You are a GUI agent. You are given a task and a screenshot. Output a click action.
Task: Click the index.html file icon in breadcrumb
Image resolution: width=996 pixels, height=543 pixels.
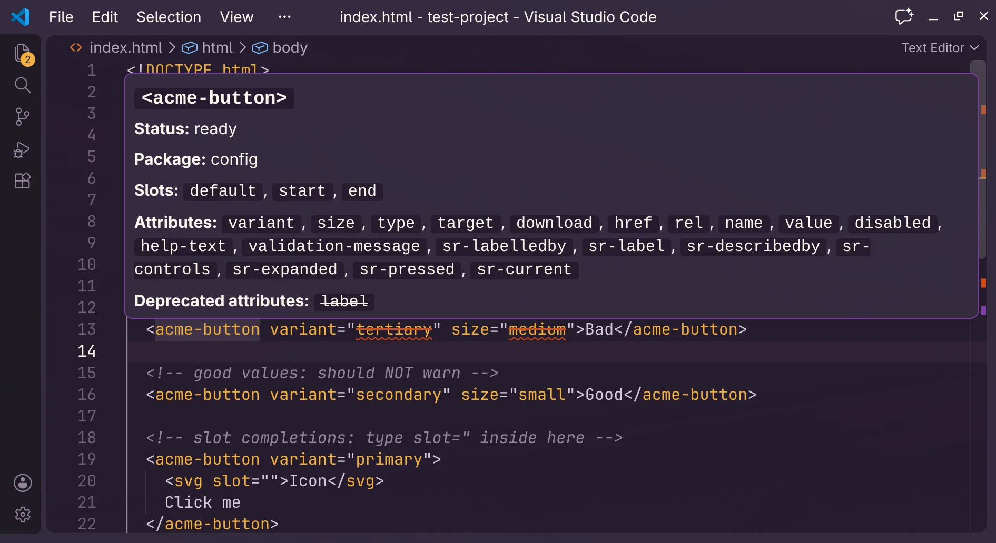tap(76, 47)
